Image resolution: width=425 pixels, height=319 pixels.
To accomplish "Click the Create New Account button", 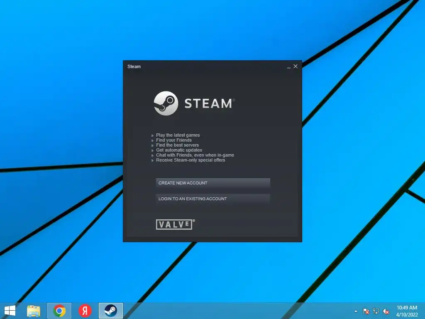I will point(213,183).
